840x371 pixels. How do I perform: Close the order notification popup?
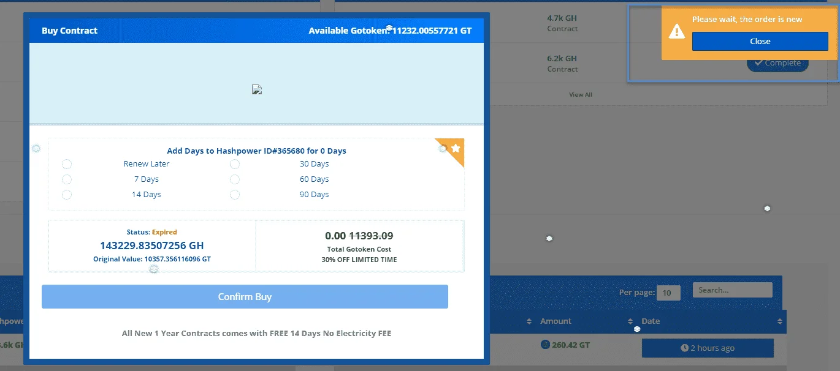point(760,41)
